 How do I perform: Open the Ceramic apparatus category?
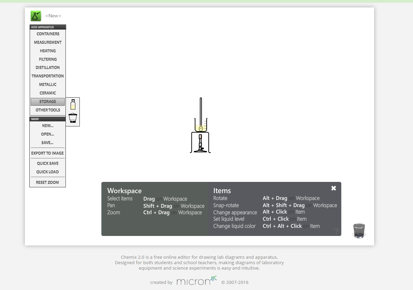pyautogui.click(x=48, y=93)
